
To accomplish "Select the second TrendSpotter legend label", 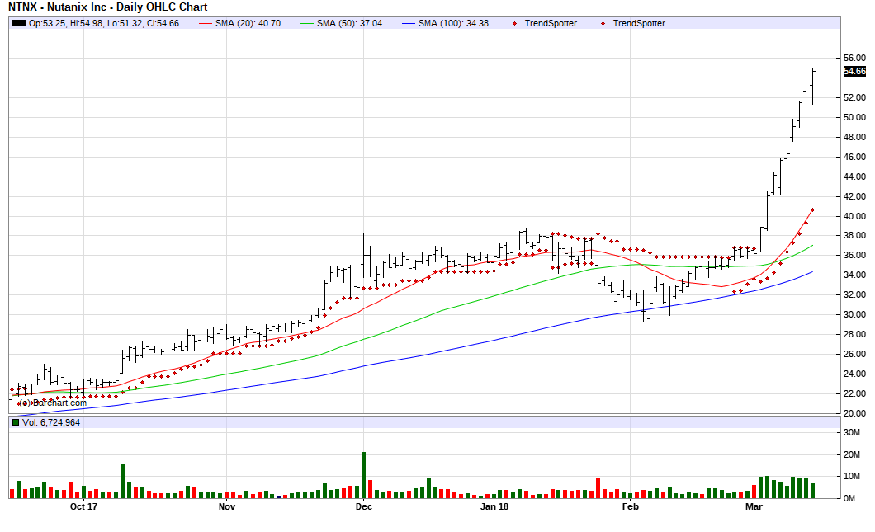I will (x=639, y=23).
